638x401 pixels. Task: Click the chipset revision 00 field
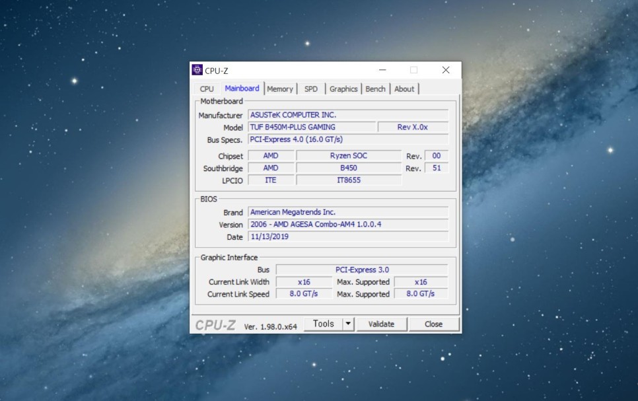[437, 155]
